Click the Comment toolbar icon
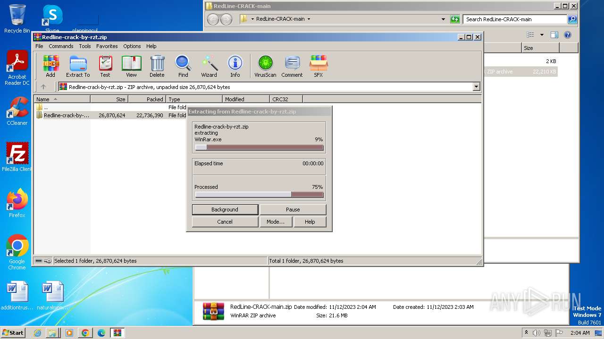This screenshot has width=604, height=339. 292,66
